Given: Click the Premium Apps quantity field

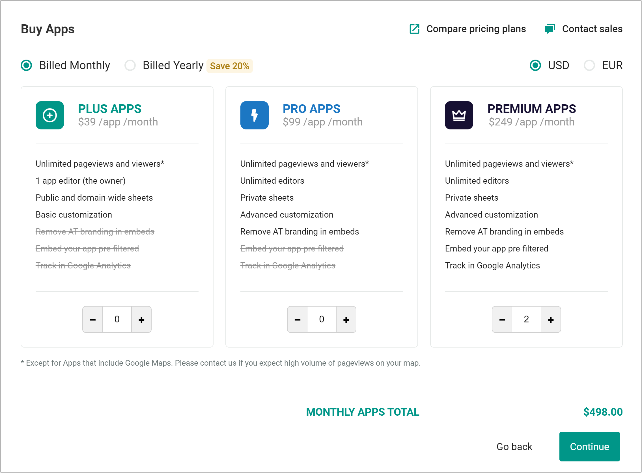Looking at the screenshot, I should (x=527, y=320).
